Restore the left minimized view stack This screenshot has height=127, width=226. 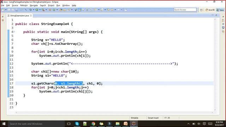(x=2, y=17)
